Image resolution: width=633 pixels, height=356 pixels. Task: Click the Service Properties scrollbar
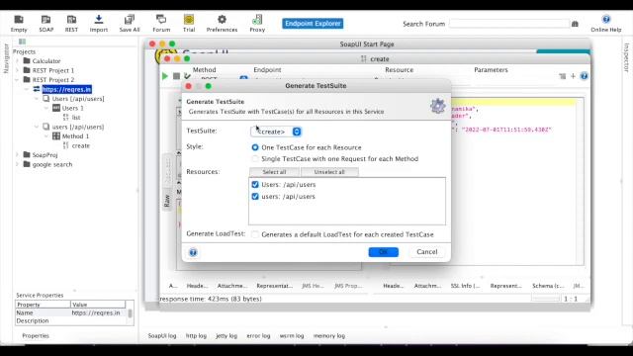[x=130, y=313]
